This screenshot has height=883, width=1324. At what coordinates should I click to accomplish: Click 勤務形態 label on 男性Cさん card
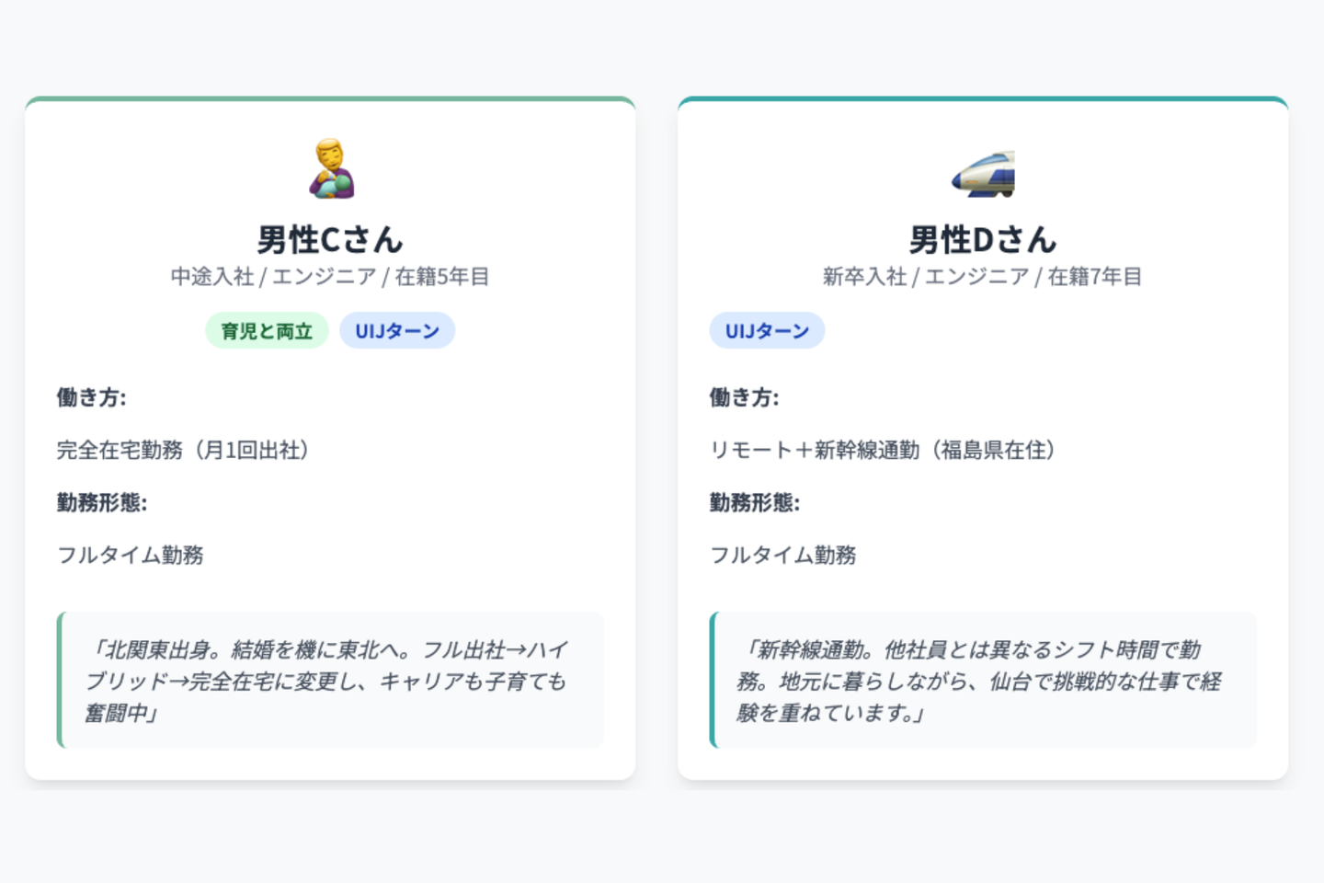pyautogui.click(x=102, y=502)
